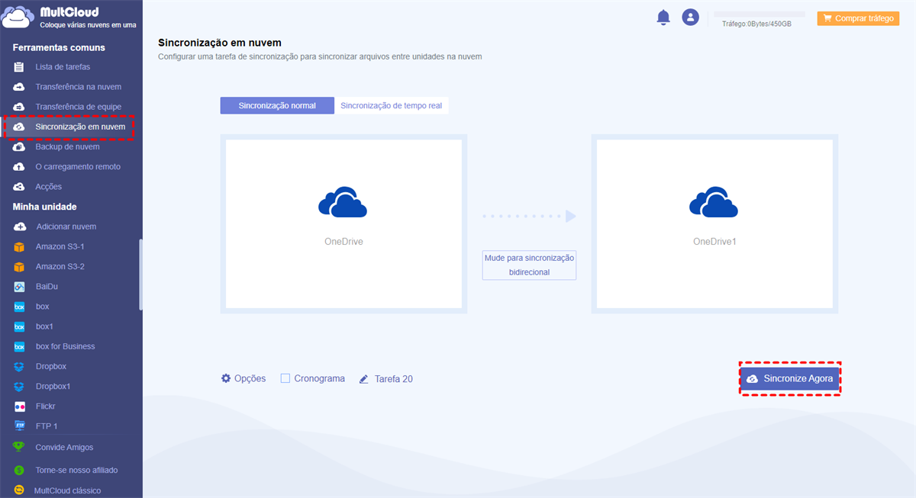Select the OneDrive1 destination box

(714, 223)
